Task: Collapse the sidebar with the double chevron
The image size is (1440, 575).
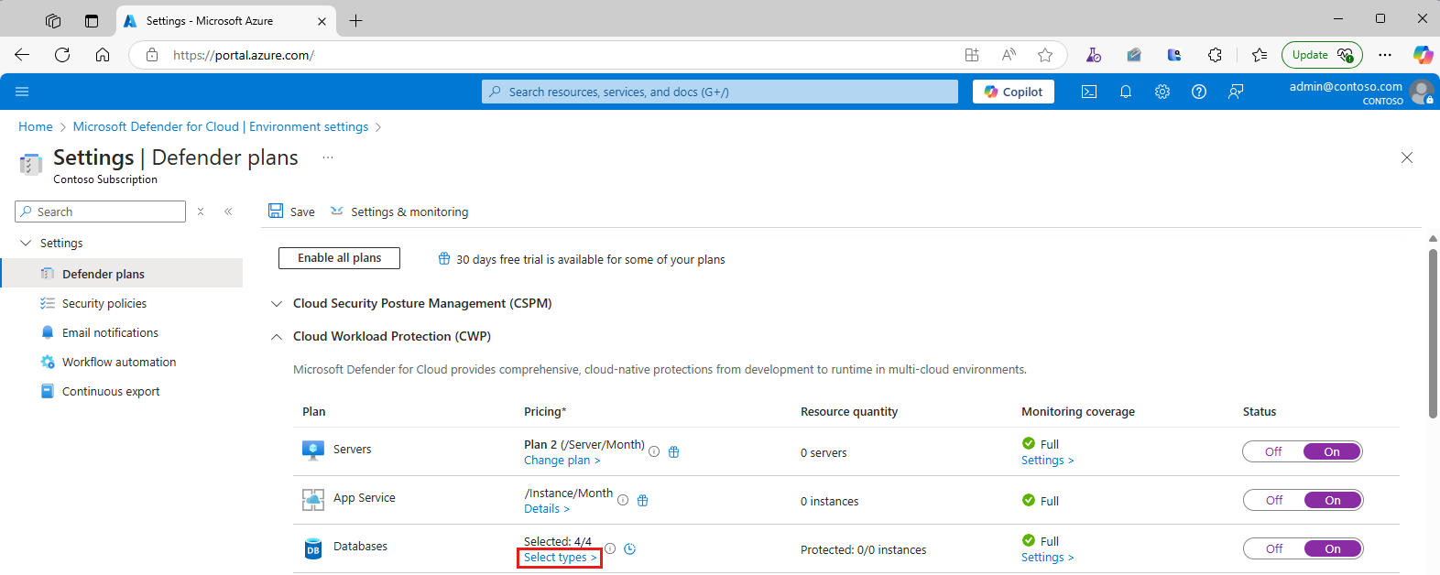Action: (x=228, y=212)
